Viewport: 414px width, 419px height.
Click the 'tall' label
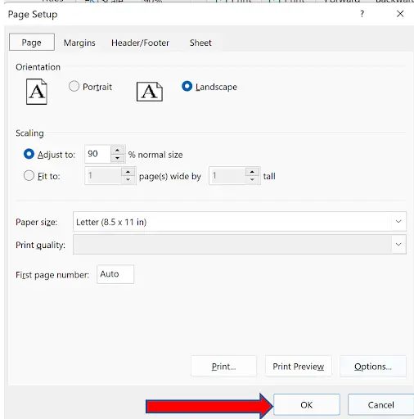tap(269, 176)
